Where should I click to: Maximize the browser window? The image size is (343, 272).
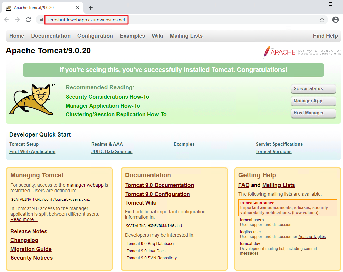[x=330, y=4]
